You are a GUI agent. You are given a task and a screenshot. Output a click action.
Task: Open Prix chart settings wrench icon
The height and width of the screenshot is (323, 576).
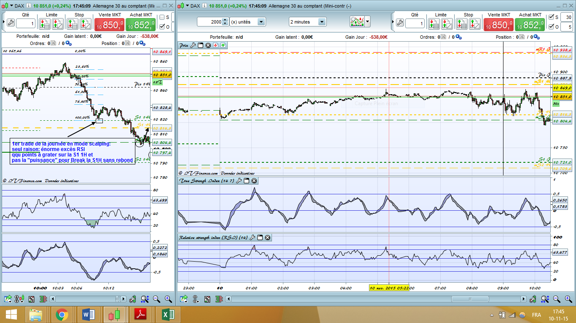tap(193, 45)
